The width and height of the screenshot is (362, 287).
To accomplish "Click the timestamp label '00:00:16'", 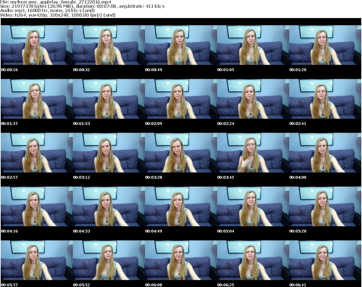I will pyautogui.click(x=10, y=70).
